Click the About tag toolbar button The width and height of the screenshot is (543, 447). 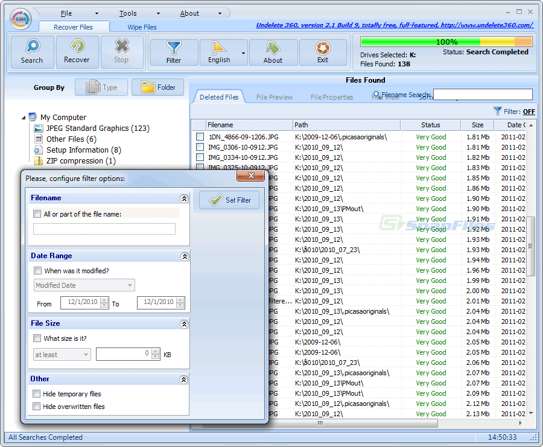[273, 52]
